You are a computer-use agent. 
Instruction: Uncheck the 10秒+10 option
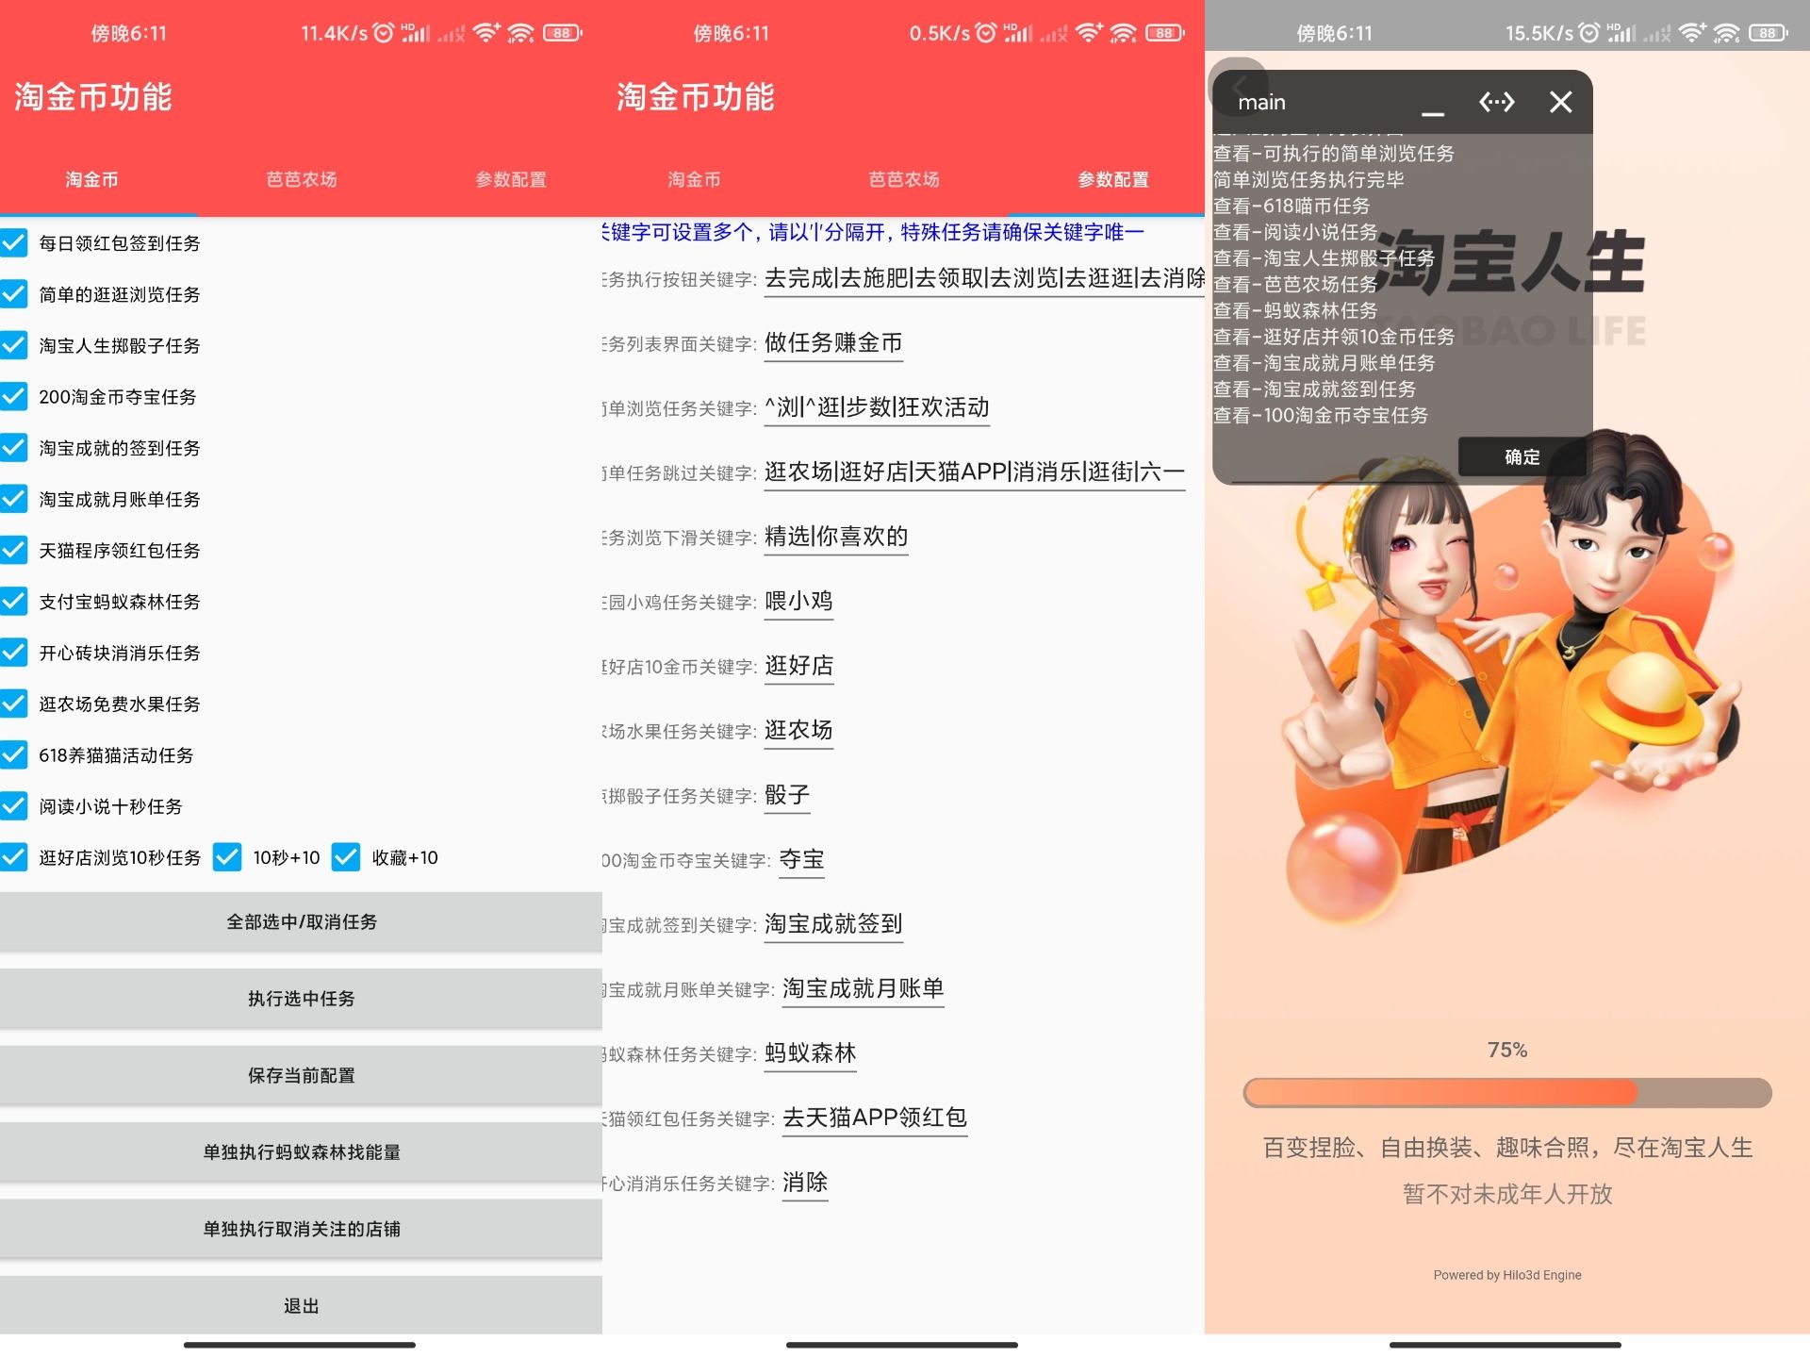coord(227,857)
